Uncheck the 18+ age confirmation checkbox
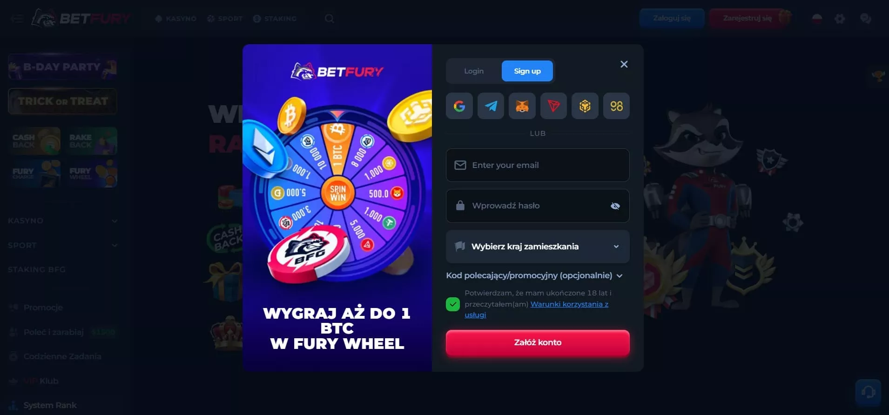Screen dimensions: 889x415 pyautogui.click(x=453, y=304)
